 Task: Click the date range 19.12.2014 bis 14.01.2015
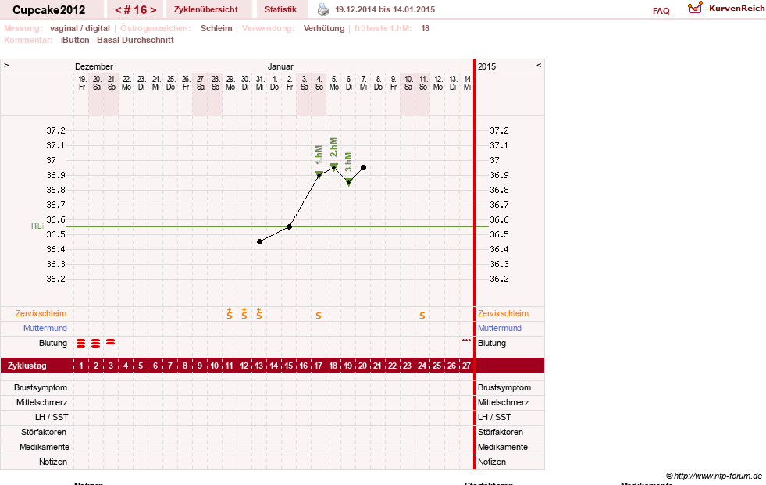tap(385, 9)
